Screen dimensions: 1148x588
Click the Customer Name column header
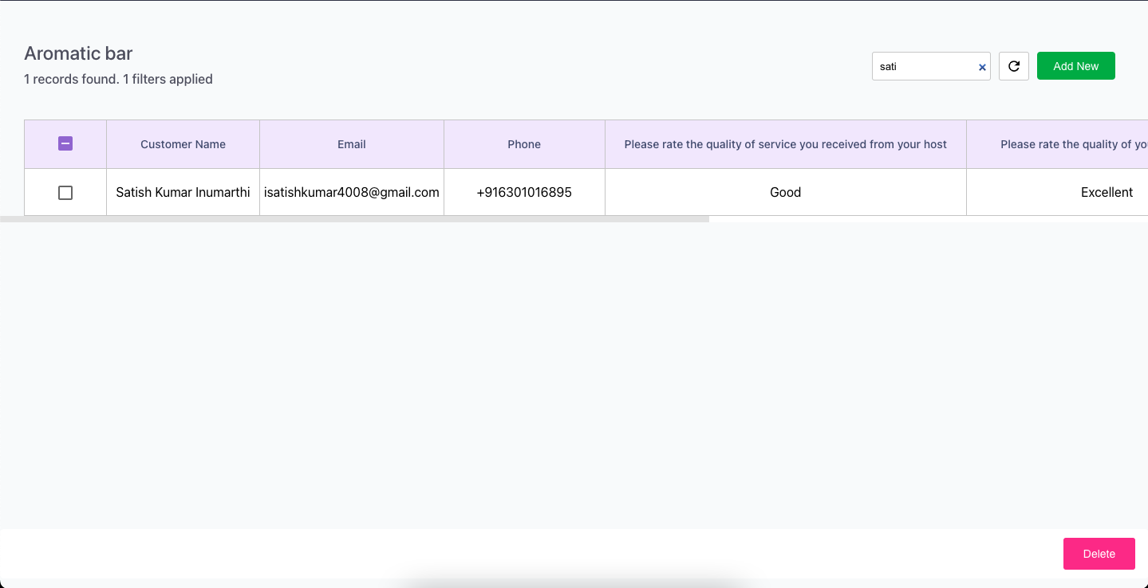(182, 144)
